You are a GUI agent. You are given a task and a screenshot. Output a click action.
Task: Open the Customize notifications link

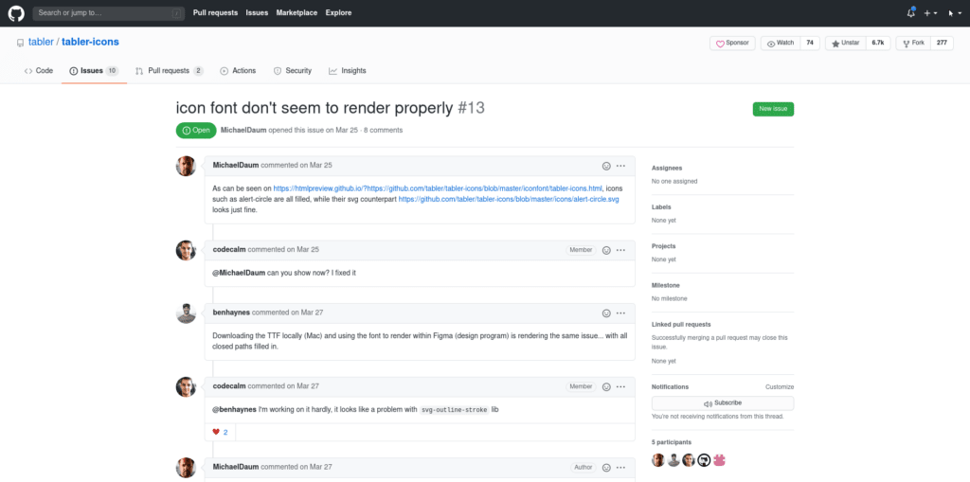coord(780,386)
